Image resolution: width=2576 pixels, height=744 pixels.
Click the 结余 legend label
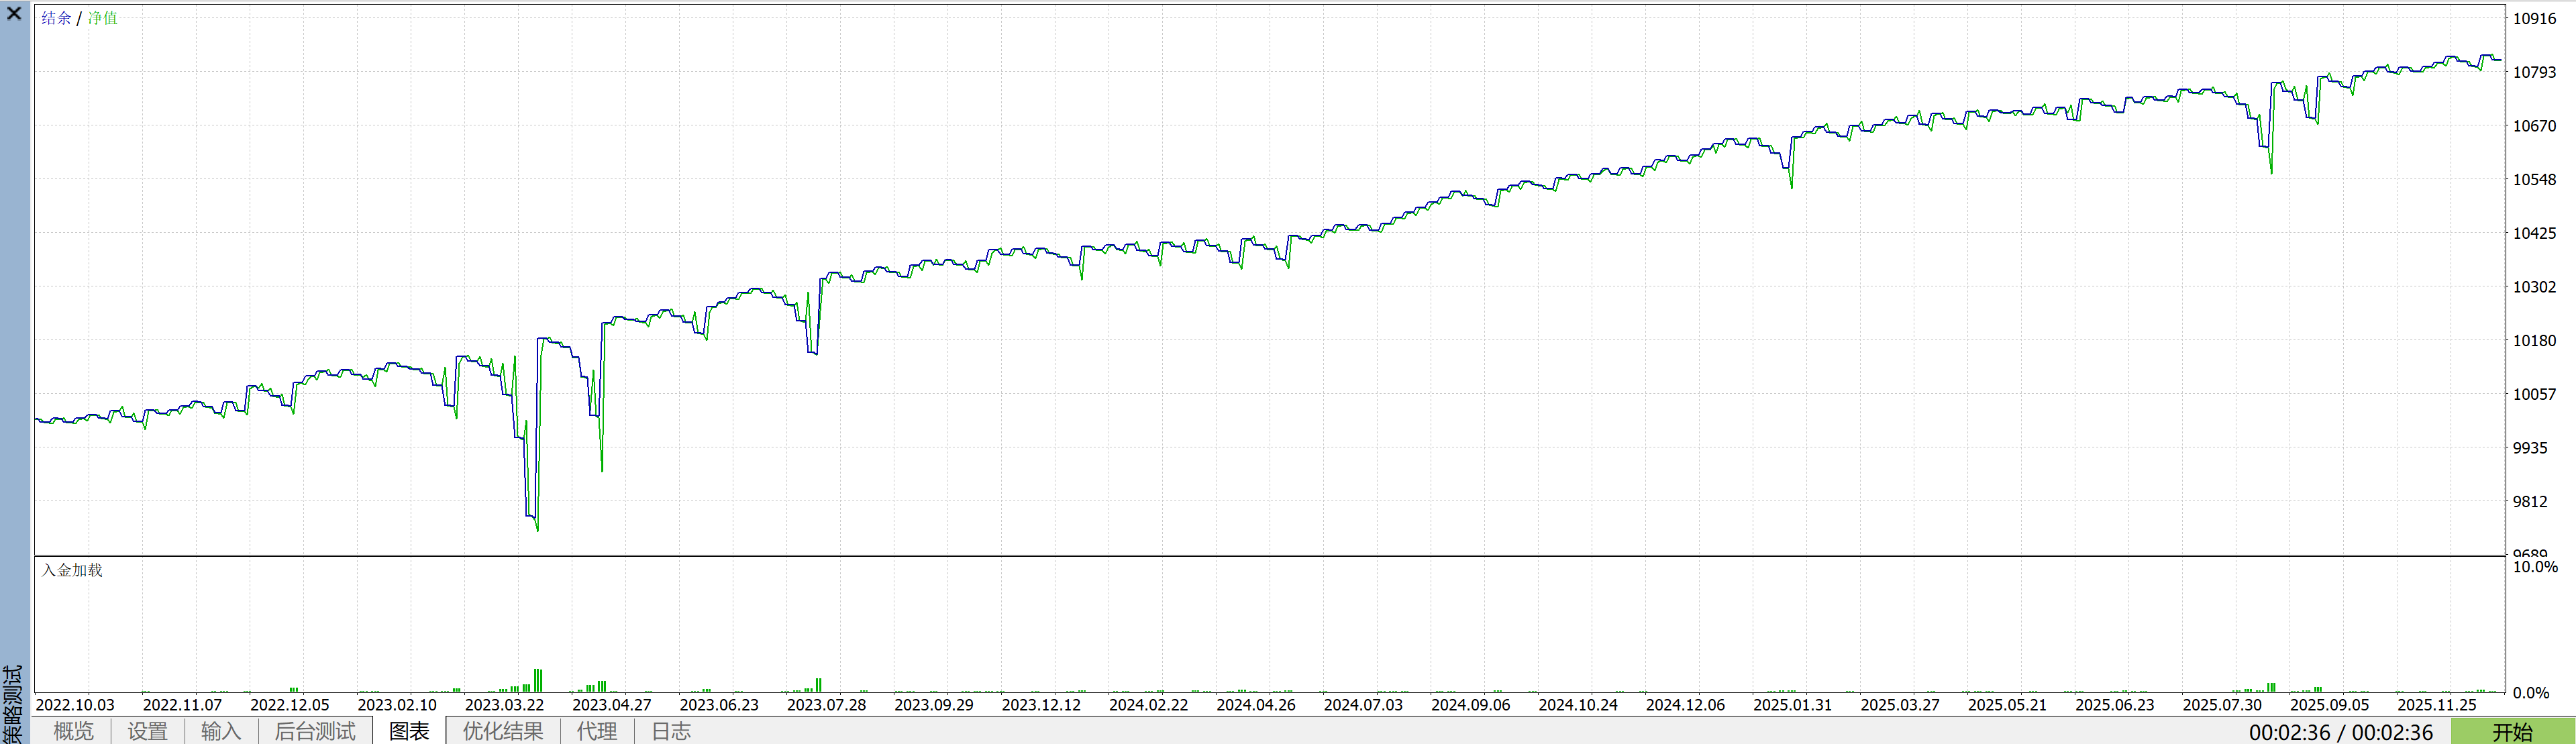coord(56,18)
